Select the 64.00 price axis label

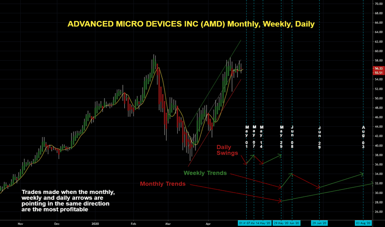coord(379,32)
